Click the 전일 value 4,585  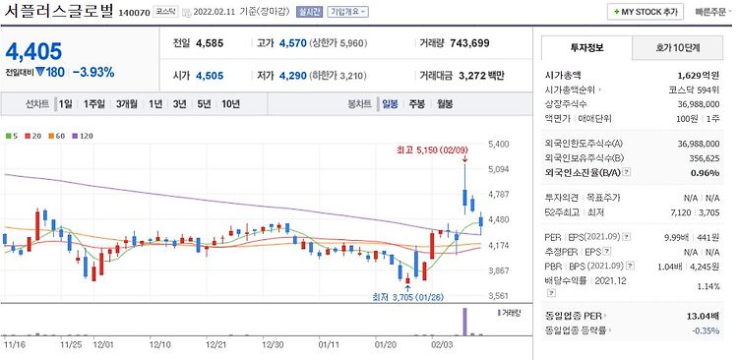[x=210, y=43]
